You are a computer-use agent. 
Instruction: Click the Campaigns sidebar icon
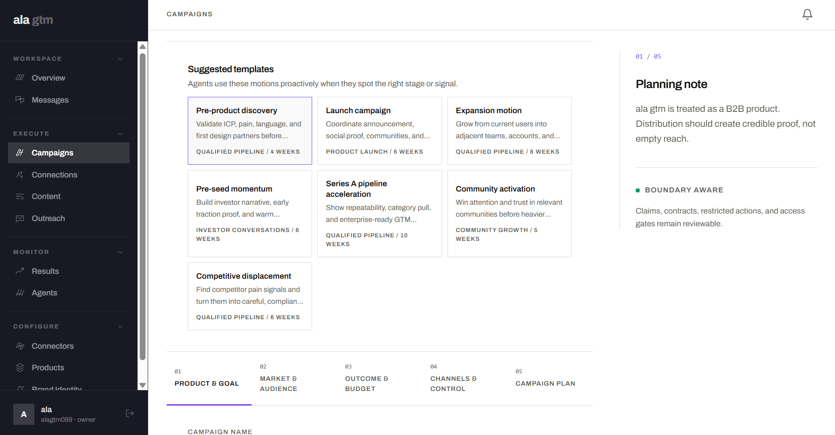[x=20, y=153]
